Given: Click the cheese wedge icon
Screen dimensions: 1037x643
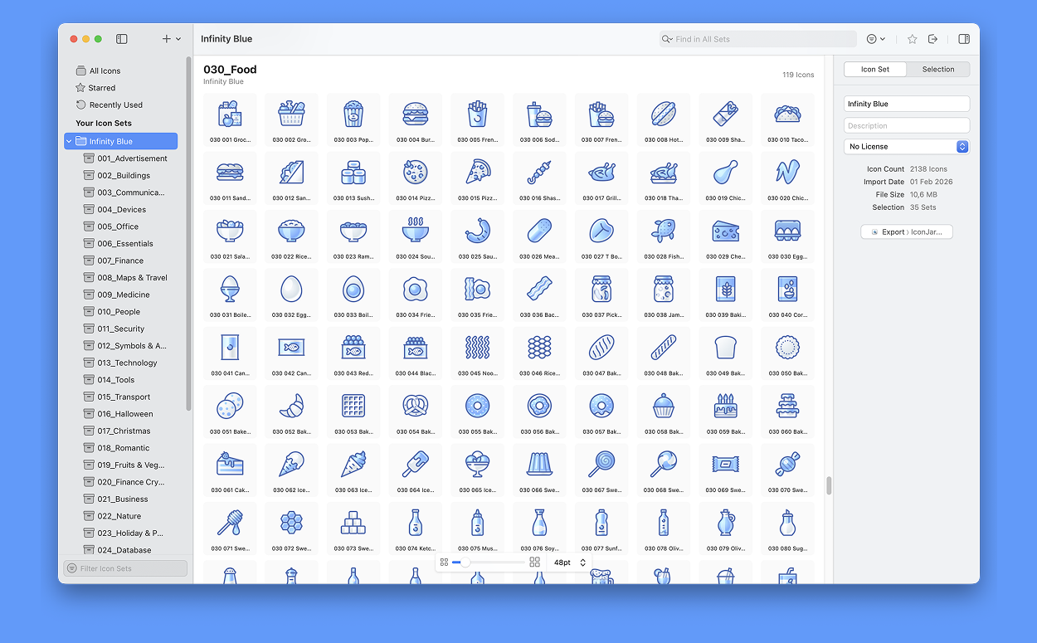Looking at the screenshot, I should pyautogui.click(x=725, y=231).
